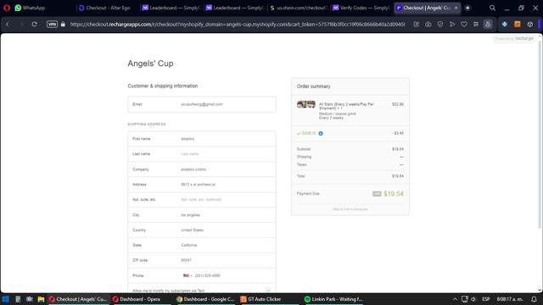This screenshot has width=543, height=305.
Task: Open the volume speaker tray icon
Action: (x=473, y=299)
